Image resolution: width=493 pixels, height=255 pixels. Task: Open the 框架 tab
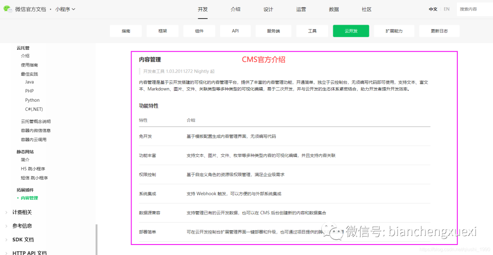163,31
